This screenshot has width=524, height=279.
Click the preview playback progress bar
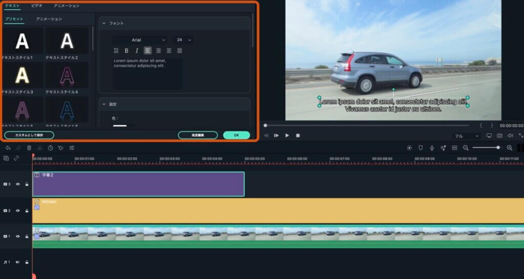(366, 126)
